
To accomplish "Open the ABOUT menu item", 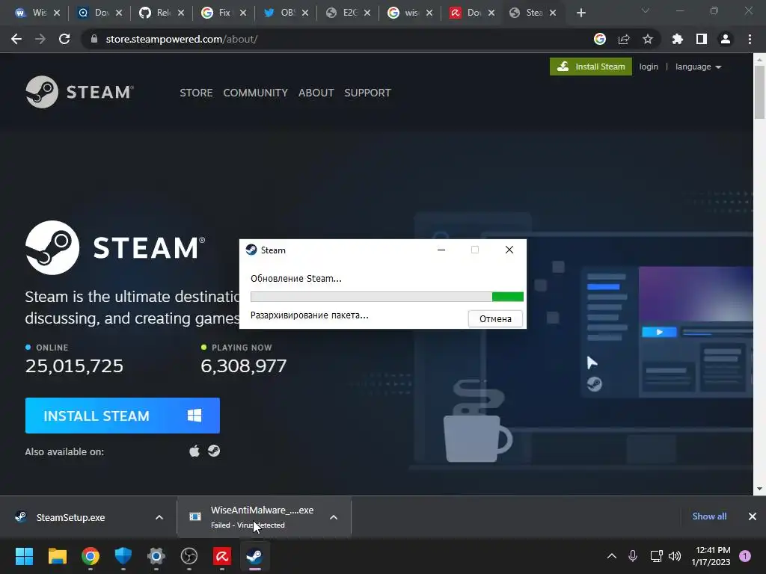I will pos(316,93).
